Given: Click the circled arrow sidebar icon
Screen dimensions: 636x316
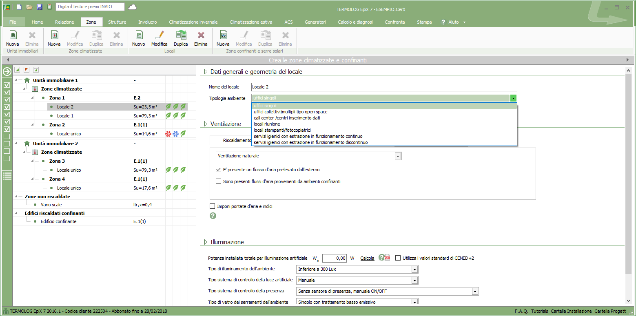Looking at the screenshot, I should 7,72.
